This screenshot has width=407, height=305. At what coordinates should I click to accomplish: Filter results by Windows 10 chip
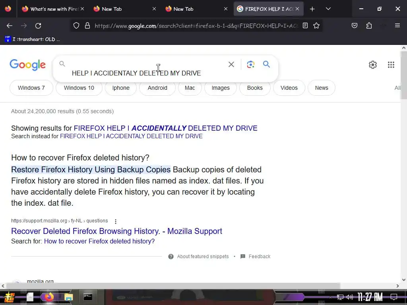[x=79, y=88]
